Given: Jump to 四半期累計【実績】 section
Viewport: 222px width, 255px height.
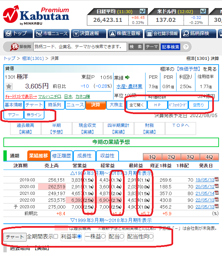Looking at the screenshot, I should point(118,129).
